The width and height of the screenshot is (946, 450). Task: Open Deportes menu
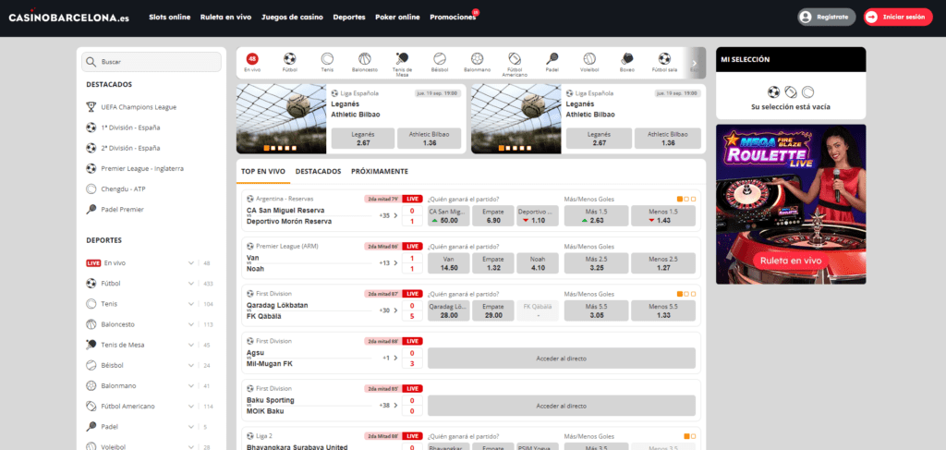tap(349, 18)
